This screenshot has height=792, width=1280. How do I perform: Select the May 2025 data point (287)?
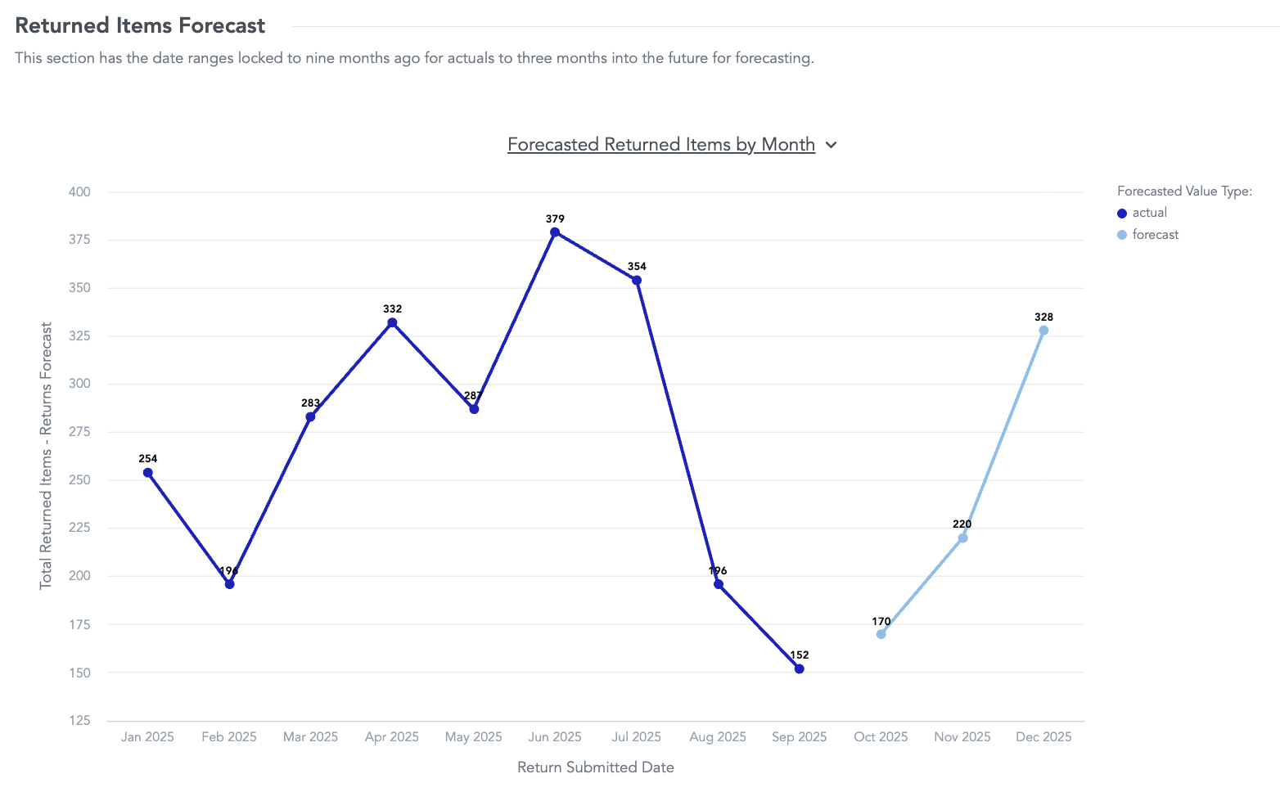pos(474,409)
